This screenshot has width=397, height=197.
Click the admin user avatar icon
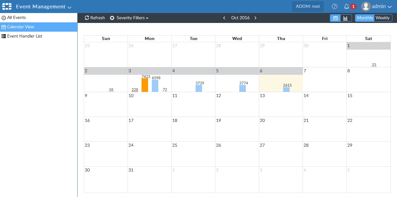point(366,6)
